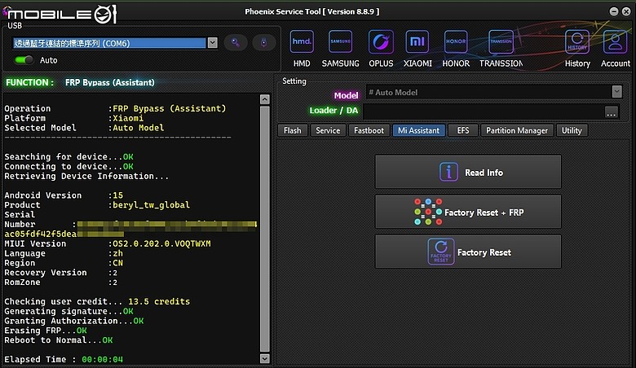Screen dimensions: 636x368
Task: Browse for Loader / DA file
Action: point(611,112)
